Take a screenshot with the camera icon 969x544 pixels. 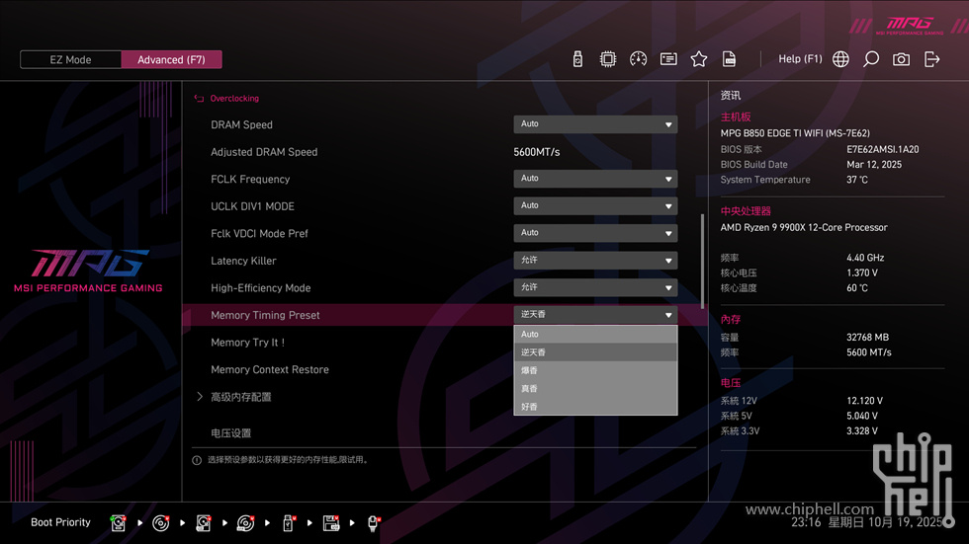coord(901,59)
